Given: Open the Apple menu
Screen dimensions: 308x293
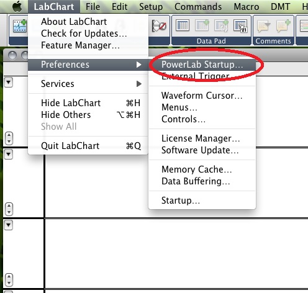Looking at the screenshot, I should [17, 7].
